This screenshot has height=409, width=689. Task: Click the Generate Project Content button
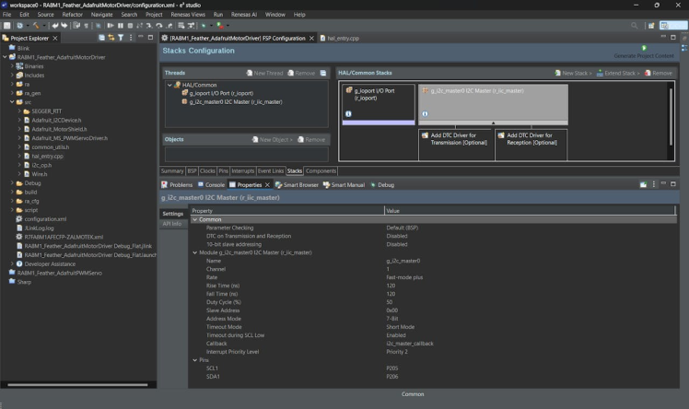click(644, 52)
